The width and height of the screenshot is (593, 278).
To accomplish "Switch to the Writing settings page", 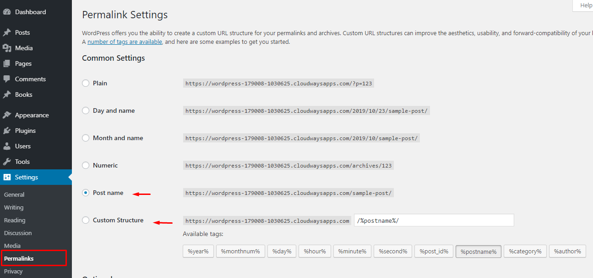I will coord(14,207).
